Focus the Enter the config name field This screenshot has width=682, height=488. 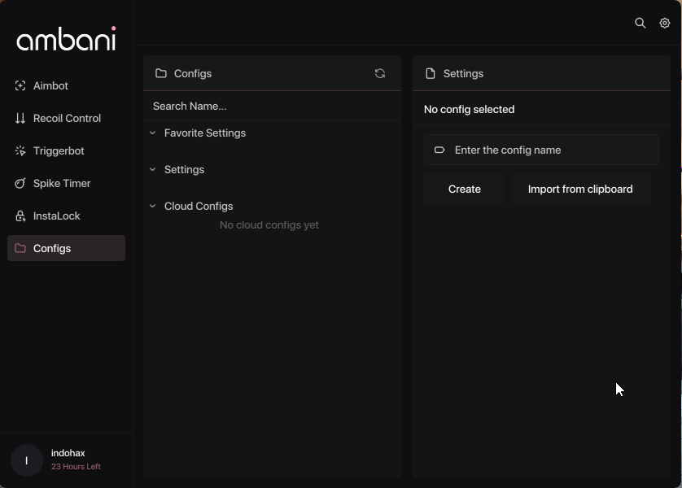pos(541,150)
